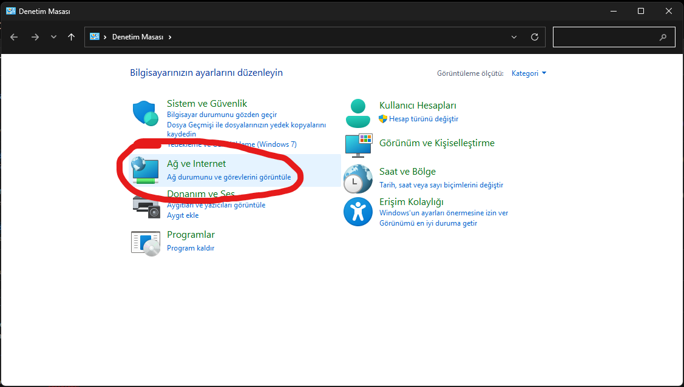Open the Ağ ve Internet heading
This screenshot has height=387, width=684.
click(196, 163)
